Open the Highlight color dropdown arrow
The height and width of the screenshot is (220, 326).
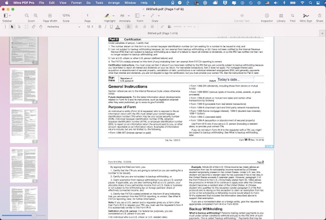pos(113,15)
